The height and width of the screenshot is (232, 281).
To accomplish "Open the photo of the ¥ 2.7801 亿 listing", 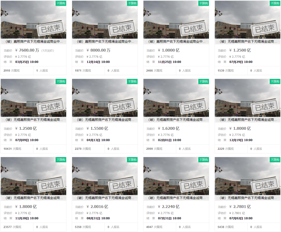I will pyautogui.click(x=247, y=176).
